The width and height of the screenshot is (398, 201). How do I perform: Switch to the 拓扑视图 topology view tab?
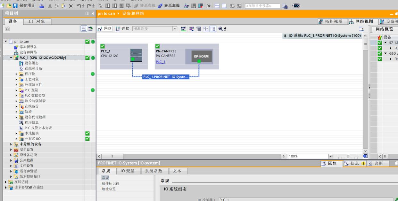331,21
